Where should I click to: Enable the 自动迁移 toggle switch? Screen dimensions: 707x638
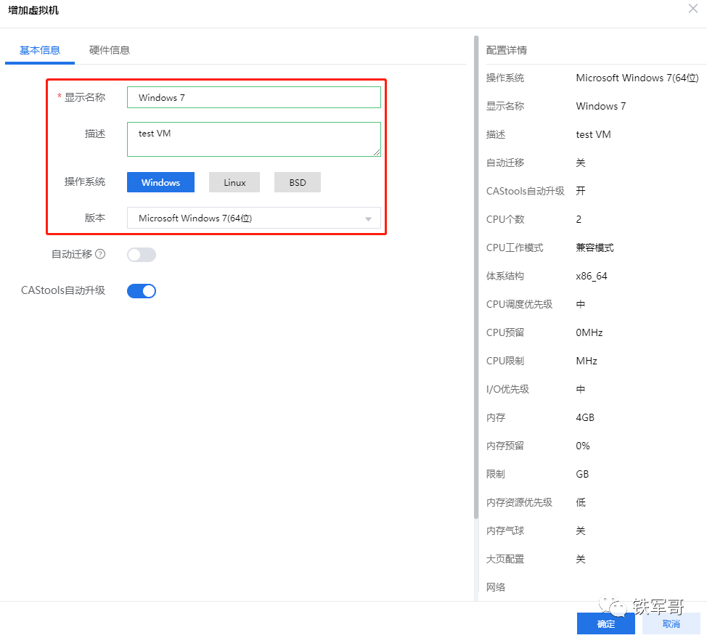click(x=141, y=255)
